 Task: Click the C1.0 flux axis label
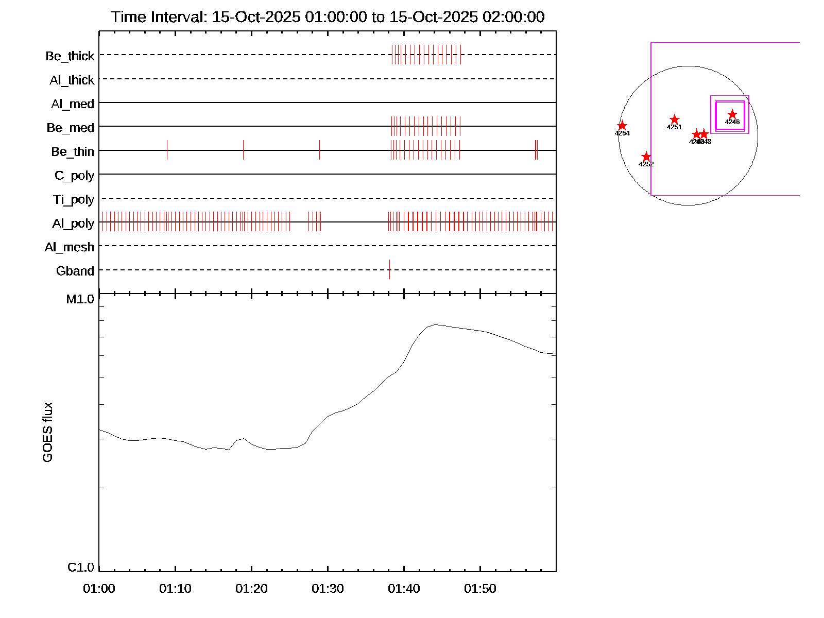(81, 568)
